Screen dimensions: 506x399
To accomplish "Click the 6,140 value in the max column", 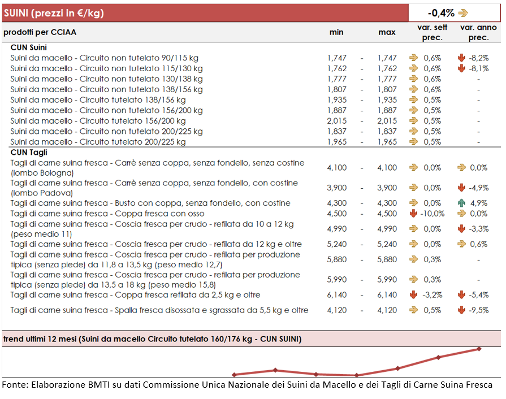I will click(x=387, y=295).
